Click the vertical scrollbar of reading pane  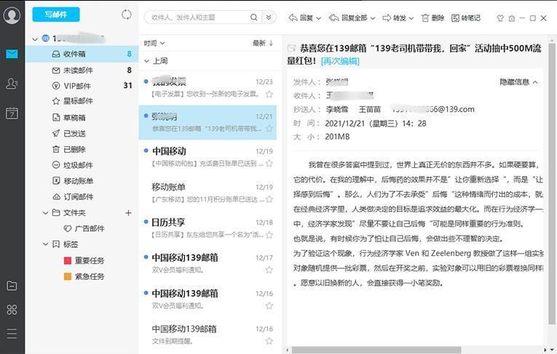tap(551, 183)
